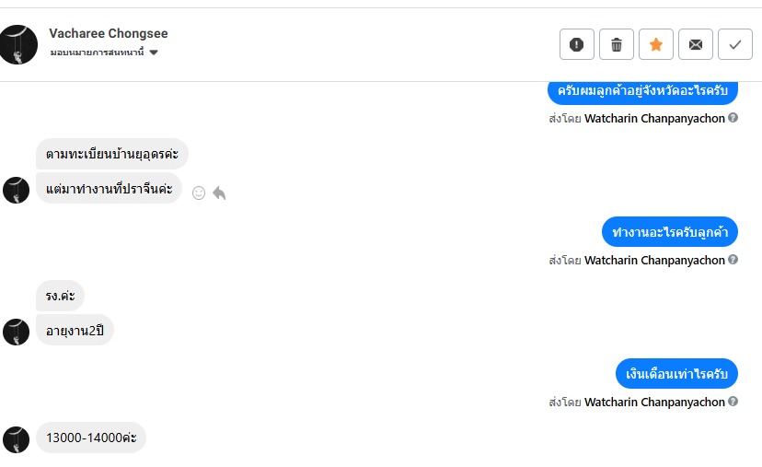The height and width of the screenshot is (467, 762).
Task: Click the Vacharee Chongsee profile picture in the header
Action: click(18, 44)
